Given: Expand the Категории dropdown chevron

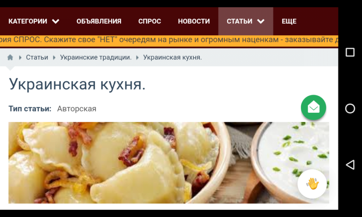Looking at the screenshot, I should (x=56, y=21).
